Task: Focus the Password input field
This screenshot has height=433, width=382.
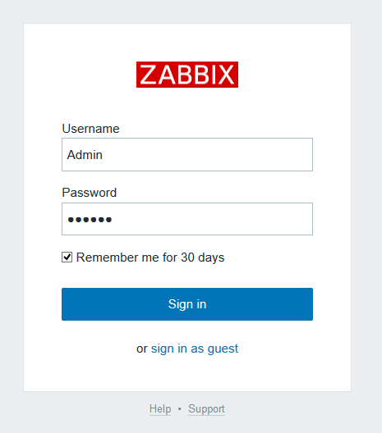Action: tap(187, 219)
